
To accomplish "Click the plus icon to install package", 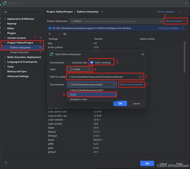I will [49, 34].
